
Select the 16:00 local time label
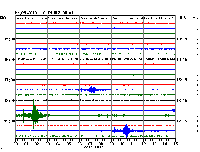(x=10, y=60)
